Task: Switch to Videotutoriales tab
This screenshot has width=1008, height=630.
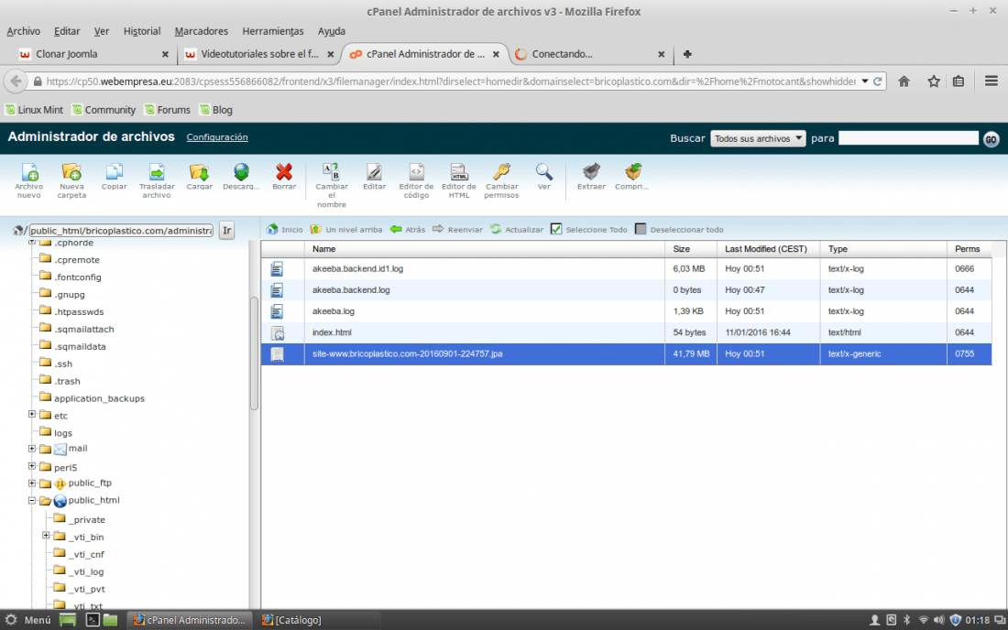Action: pos(259,54)
